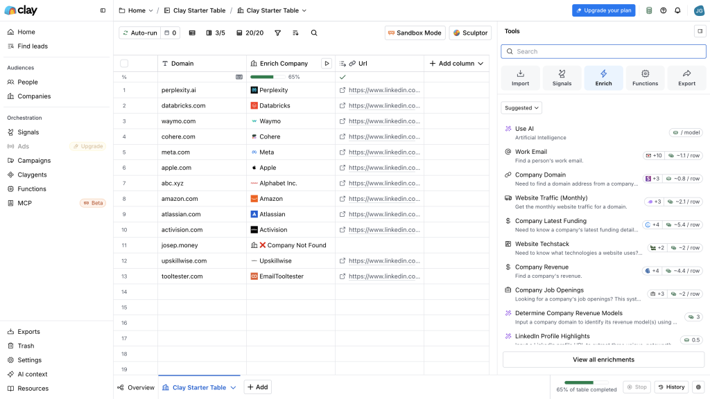This screenshot has height=399, width=710.
Task: Open the 3/5 columns visibility control
Action: point(216,33)
